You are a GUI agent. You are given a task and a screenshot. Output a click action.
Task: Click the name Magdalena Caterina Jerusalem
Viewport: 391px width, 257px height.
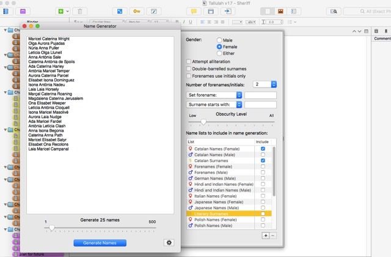point(56,99)
